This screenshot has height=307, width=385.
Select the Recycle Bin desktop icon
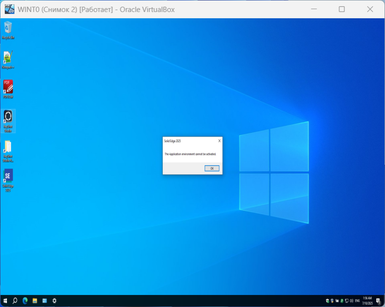pos(8,30)
